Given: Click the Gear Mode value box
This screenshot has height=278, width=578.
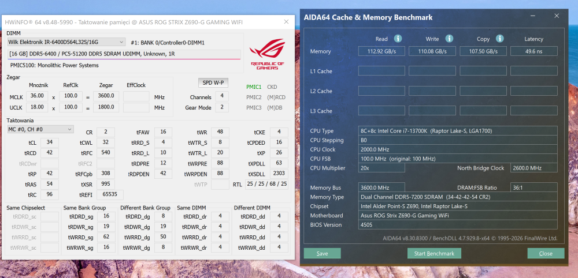Looking at the screenshot, I should click(222, 108).
